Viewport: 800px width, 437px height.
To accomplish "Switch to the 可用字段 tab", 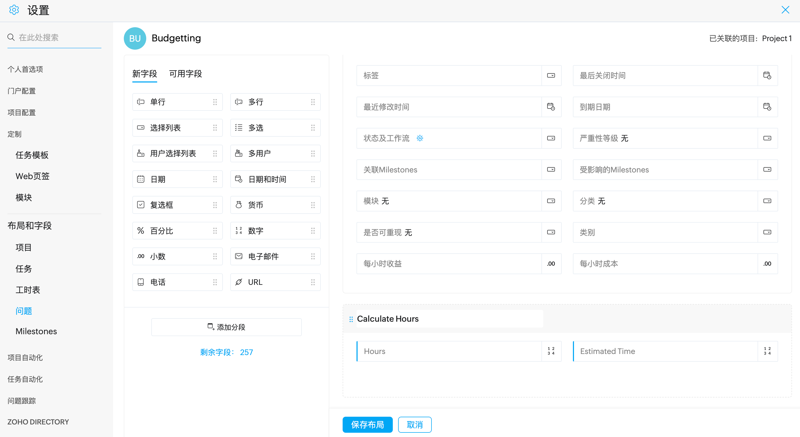I will (x=185, y=74).
